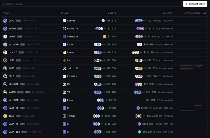Click assets value $3.51B in weETH row
This screenshot has height=138, width=210.
112,28
